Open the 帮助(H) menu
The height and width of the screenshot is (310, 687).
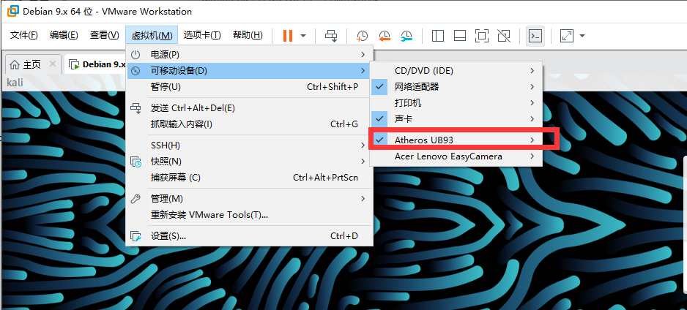(x=248, y=35)
